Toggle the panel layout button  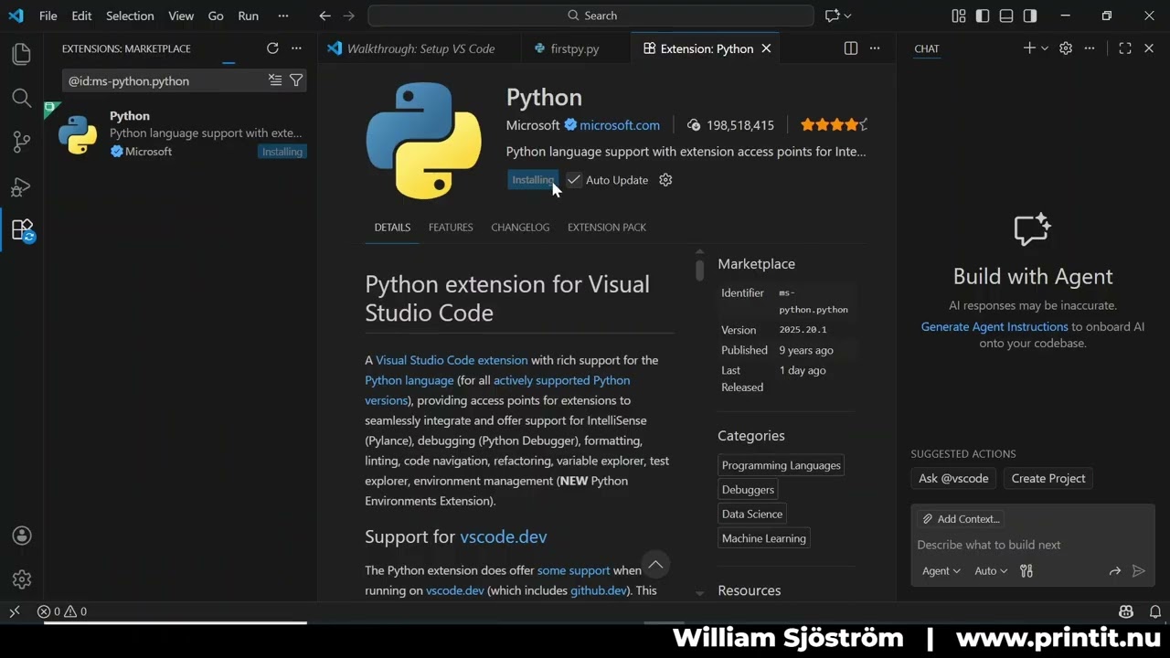pos(1006,16)
